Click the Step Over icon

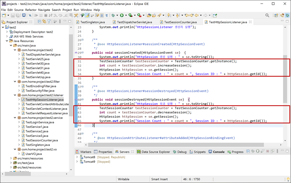(60, 15)
